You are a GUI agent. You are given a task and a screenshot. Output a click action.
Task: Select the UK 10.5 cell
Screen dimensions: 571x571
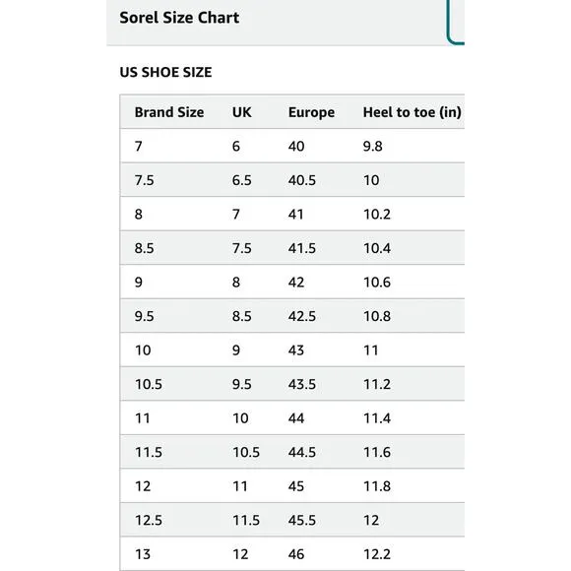246,452
